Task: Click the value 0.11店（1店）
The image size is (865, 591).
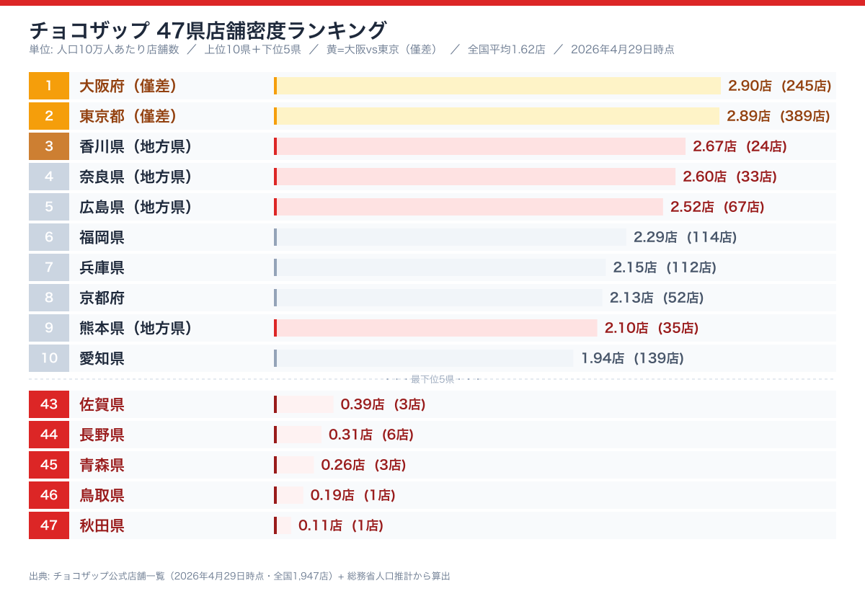Action: click(x=341, y=525)
